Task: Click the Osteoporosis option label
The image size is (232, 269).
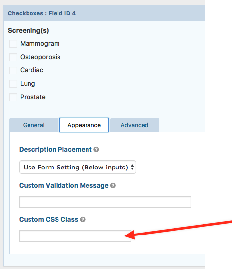Action: (40, 57)
